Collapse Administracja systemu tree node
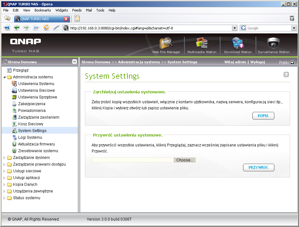Viewport: 299px width, 227px height. click(x=4, y=77)
